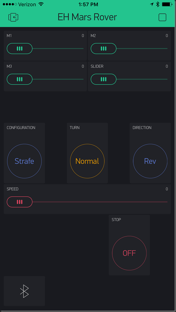Toggle the Strafe configuration button
This screenshot has height=312, width=176.
[x=24, y=161]
